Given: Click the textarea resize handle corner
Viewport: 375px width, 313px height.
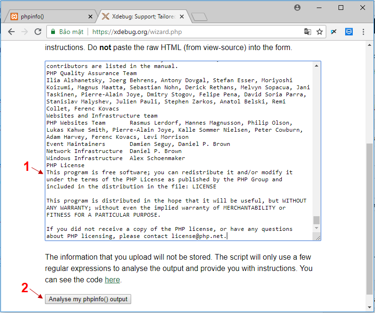Looking at the screenshot, I should pos(318,237).
